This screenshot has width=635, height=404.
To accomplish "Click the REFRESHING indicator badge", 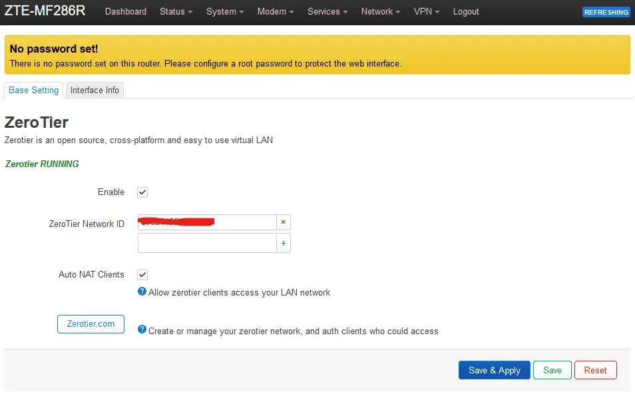I will point(606,12).
